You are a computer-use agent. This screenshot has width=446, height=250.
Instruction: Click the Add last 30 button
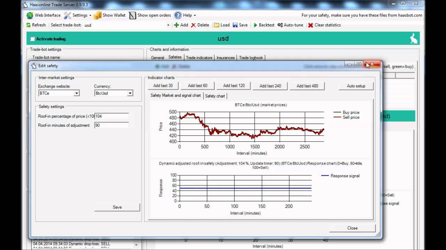point(163,86)
